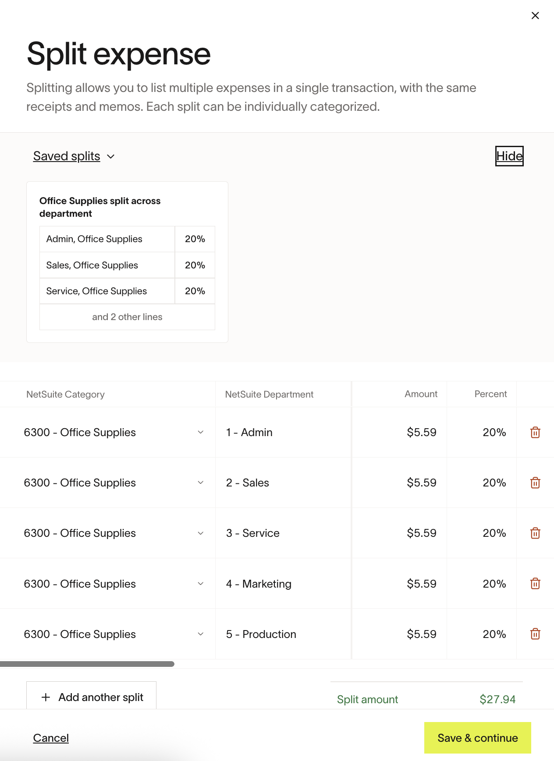
Task: Delete the Service split row
Action: tap(535, 533)
